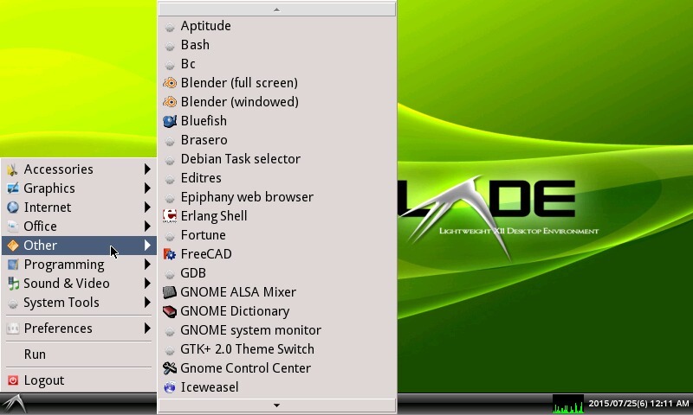The height and width of the screenshot is (415, 693).
Task: Click the GDB placeholder icon
Action: 170,274
